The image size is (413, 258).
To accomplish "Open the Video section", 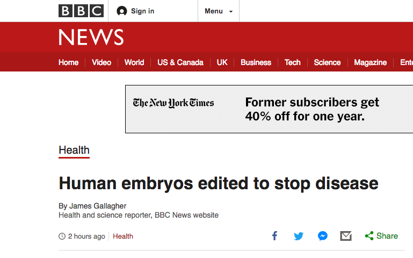I will click(x=102, y=62).
